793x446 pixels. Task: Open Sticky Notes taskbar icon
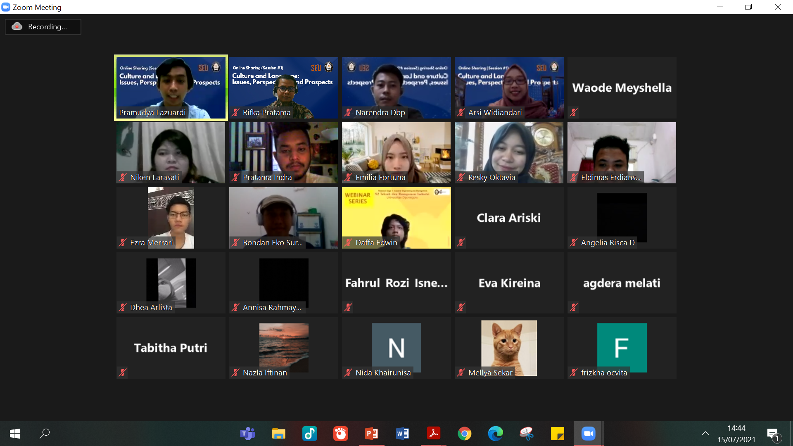point(557,434)
